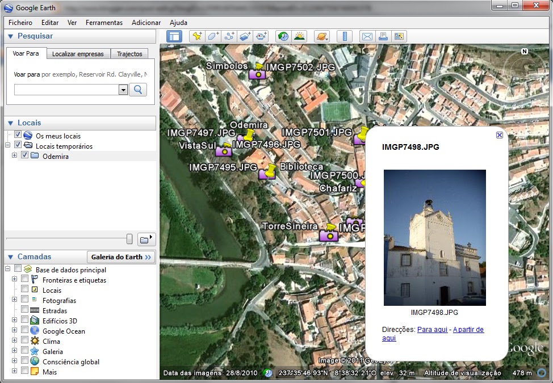Open the Print tool

[383, 36]
